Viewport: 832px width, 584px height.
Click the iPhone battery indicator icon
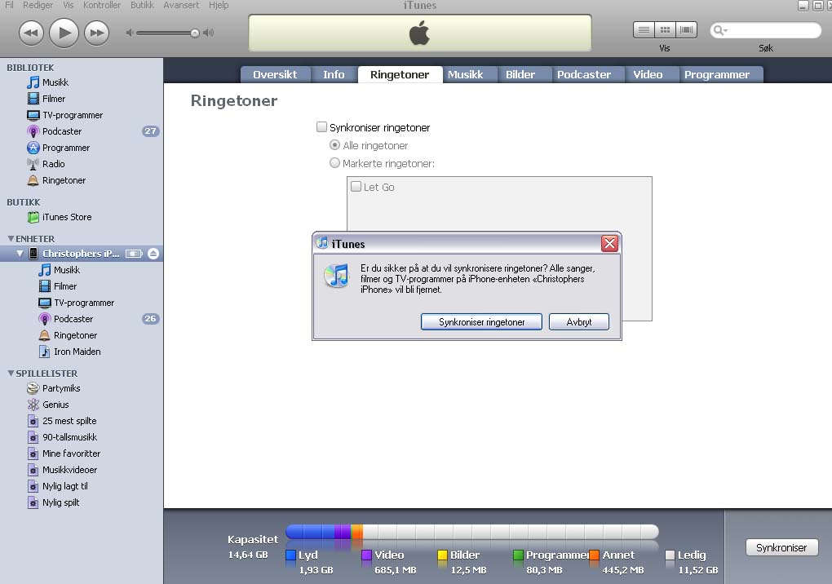coord(135,254)
